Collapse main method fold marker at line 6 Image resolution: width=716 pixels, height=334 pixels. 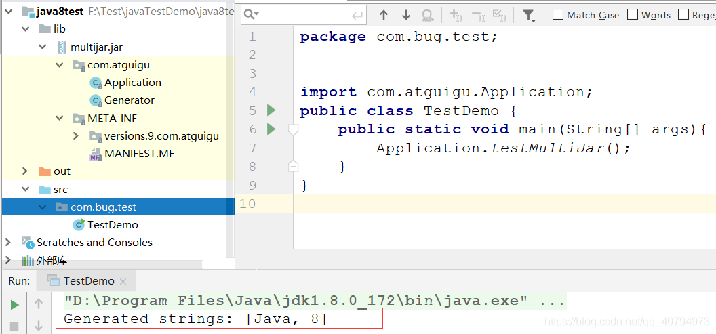point(294,130)
